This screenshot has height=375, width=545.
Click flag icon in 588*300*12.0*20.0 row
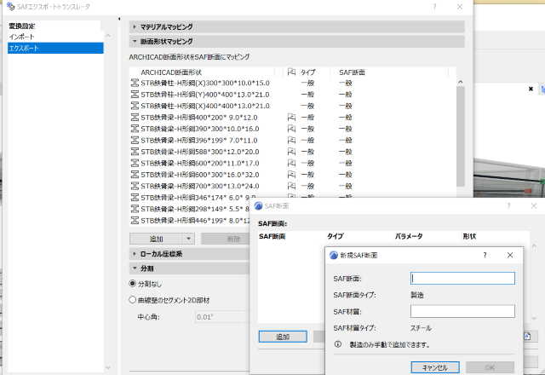tap(291, 152)
